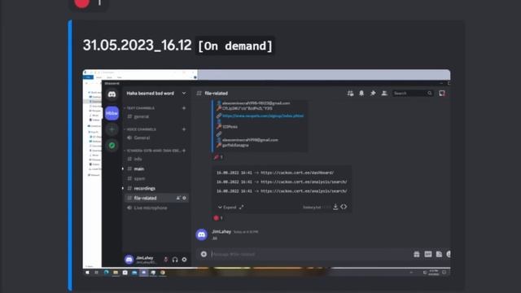Download the history.txt attachment
The height and width of the screenshot is (293, 521).
point(335,207)
